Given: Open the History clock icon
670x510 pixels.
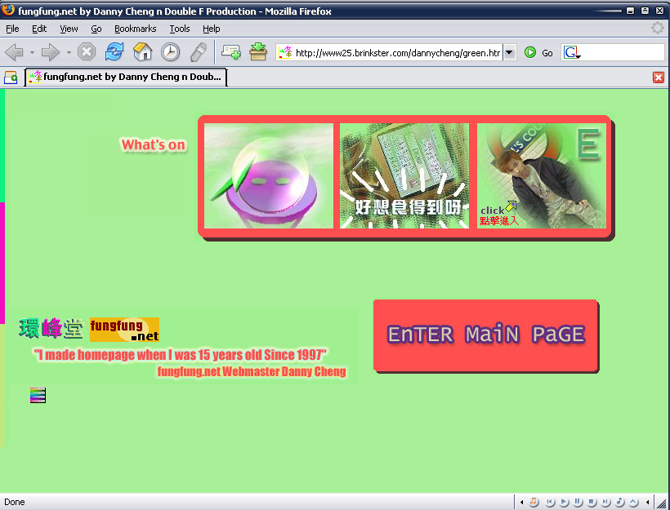Looking at the screenshot, I should point(170,52).
